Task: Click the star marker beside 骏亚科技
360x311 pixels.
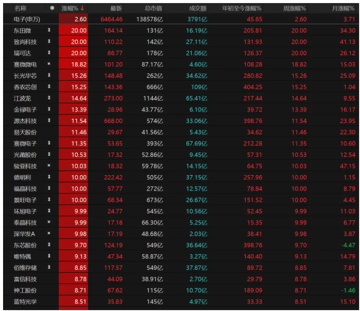Action: [x=49, y=166]
